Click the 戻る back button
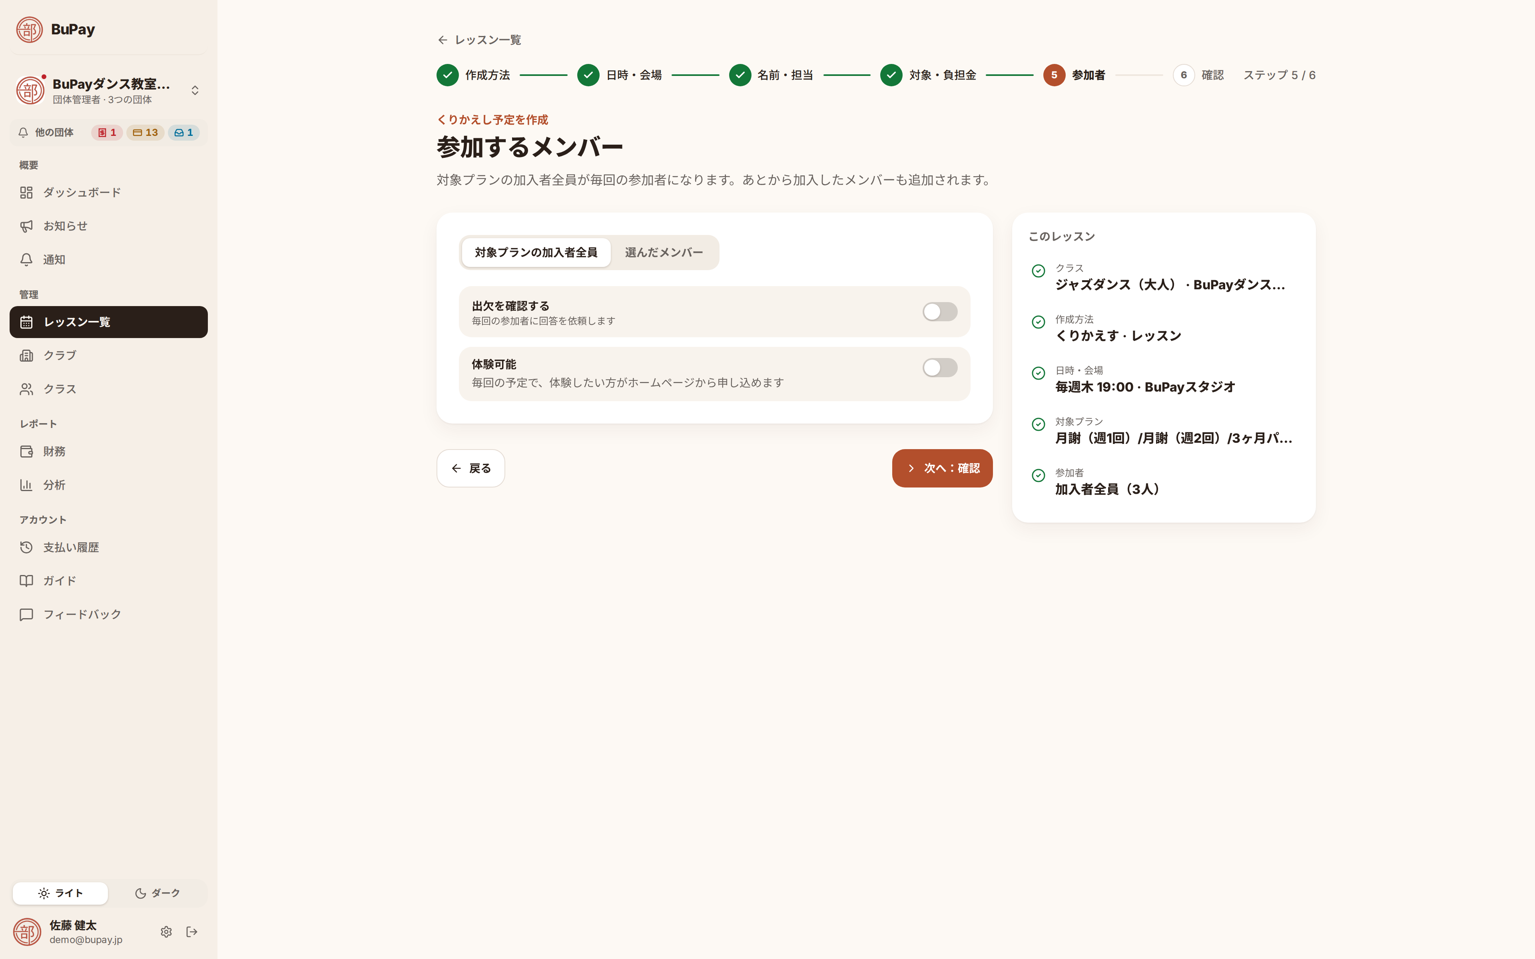 (470, 468)
